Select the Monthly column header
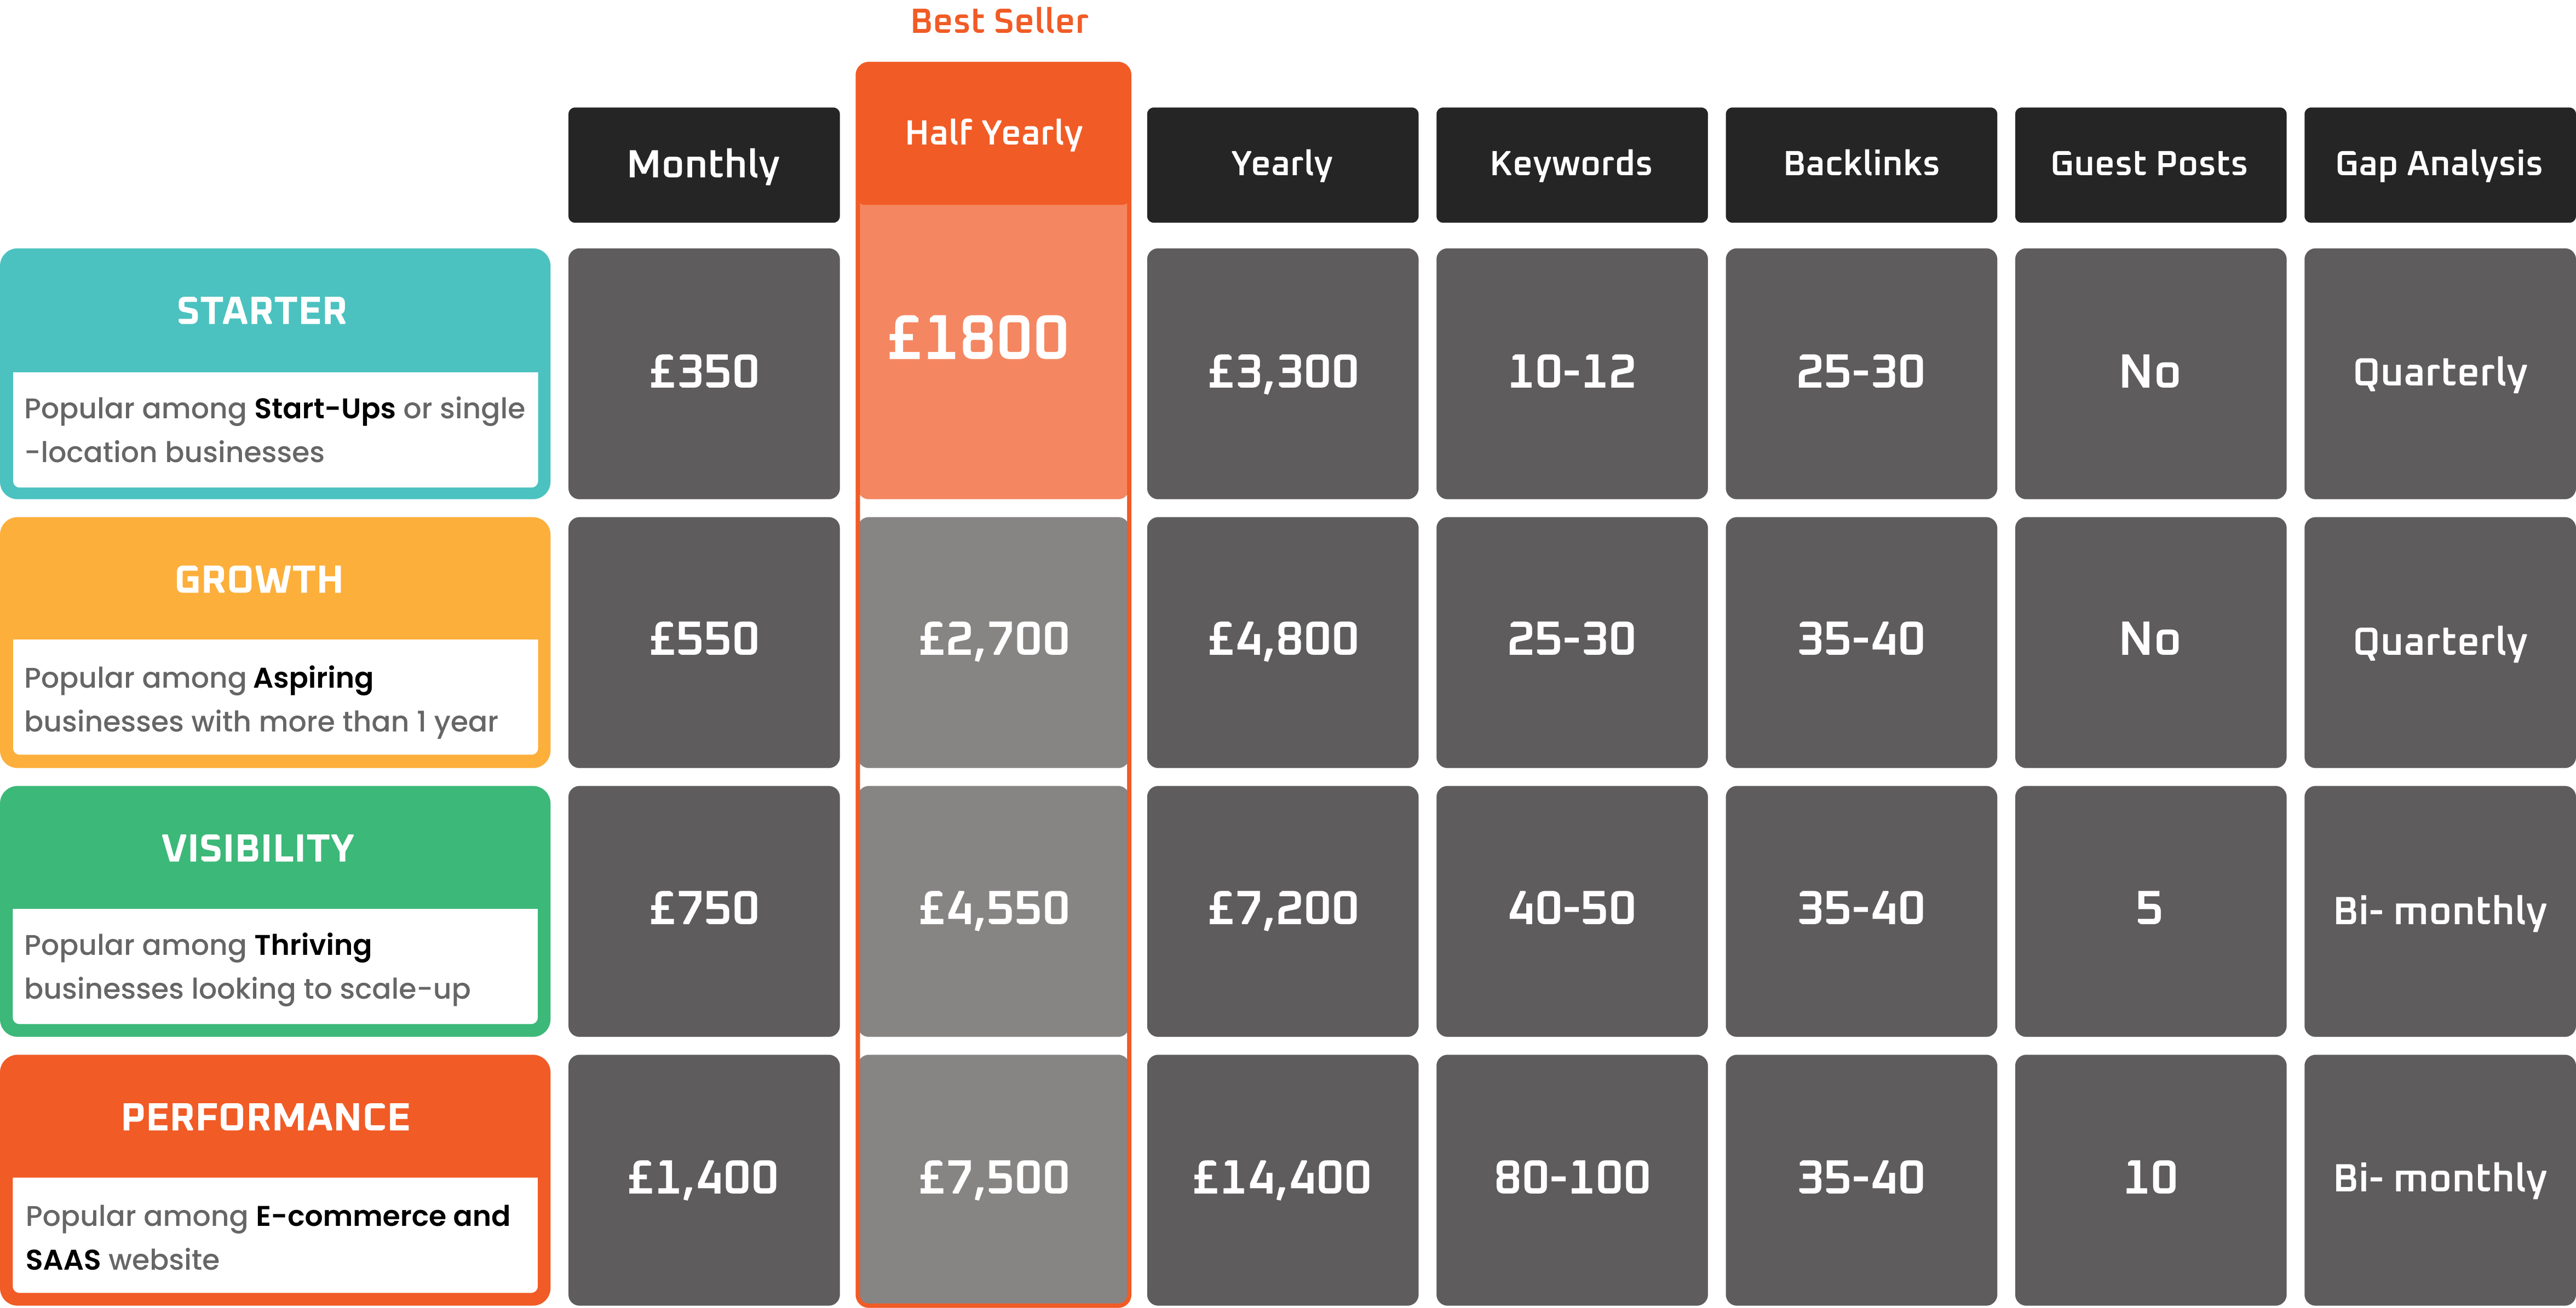Screen dimensions: 2576x1308 point(703,165)
